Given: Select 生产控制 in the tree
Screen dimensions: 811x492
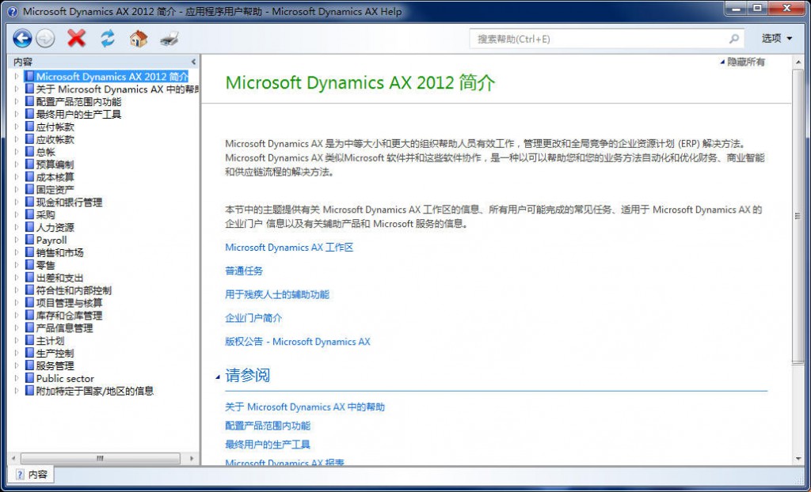Looking at the screenshot, I should 55,353.
